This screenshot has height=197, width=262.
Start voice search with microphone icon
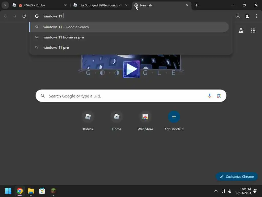(210, 96)
